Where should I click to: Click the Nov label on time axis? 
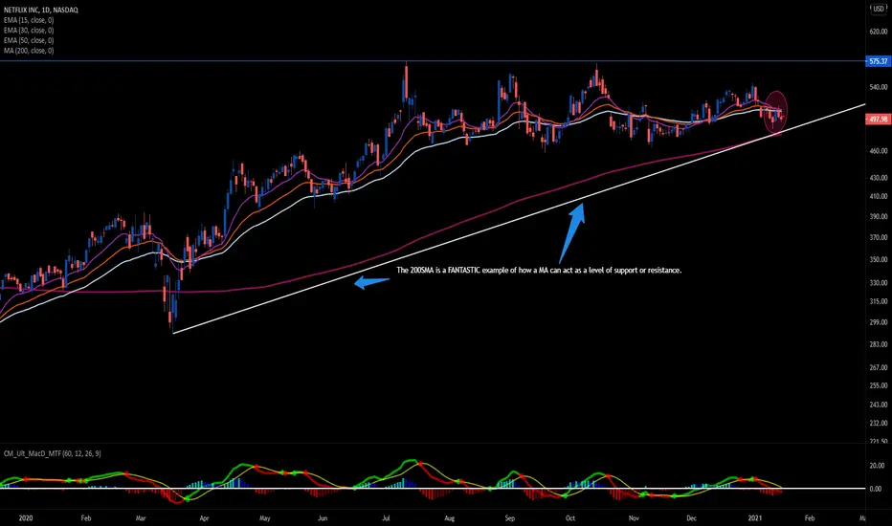point(634,518)
